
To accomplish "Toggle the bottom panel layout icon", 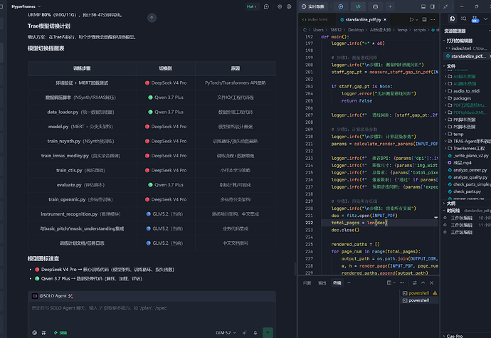I will [x=423, y=6].
